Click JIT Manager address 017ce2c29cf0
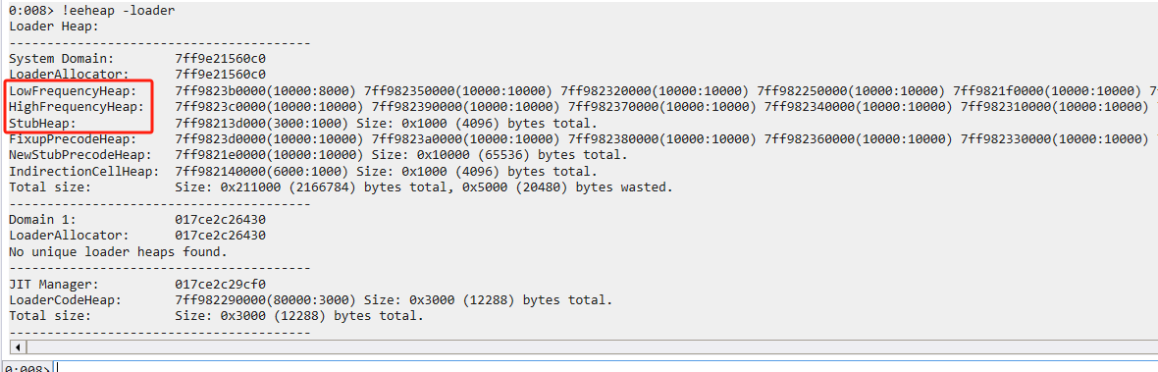This screenshot has width=1158, height=372. (220, 285)
